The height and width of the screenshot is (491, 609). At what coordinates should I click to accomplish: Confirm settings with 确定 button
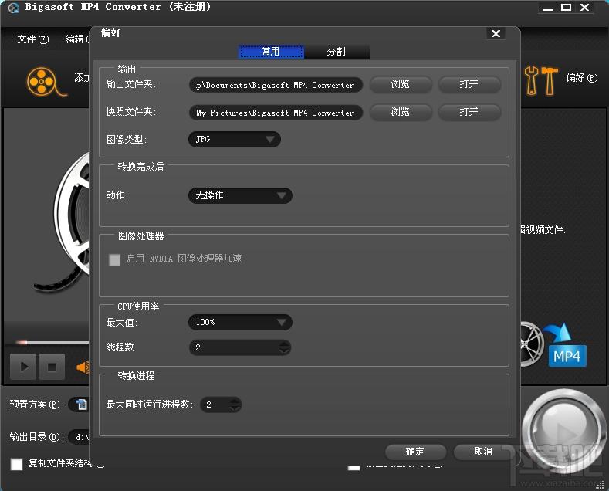click(x=415, y=452)
